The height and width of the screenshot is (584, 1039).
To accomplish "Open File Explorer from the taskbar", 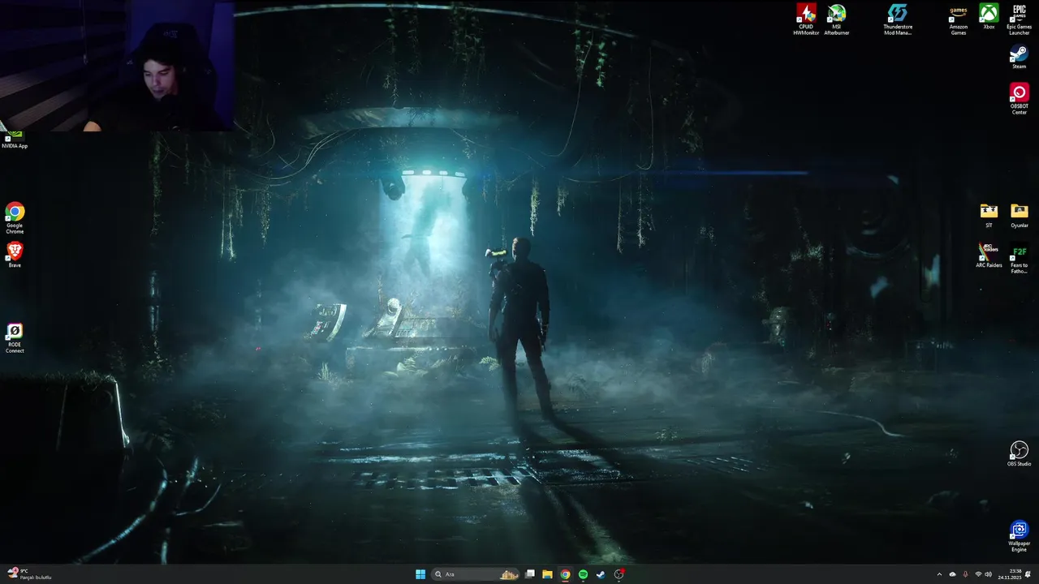I will (x=548, y=574).
